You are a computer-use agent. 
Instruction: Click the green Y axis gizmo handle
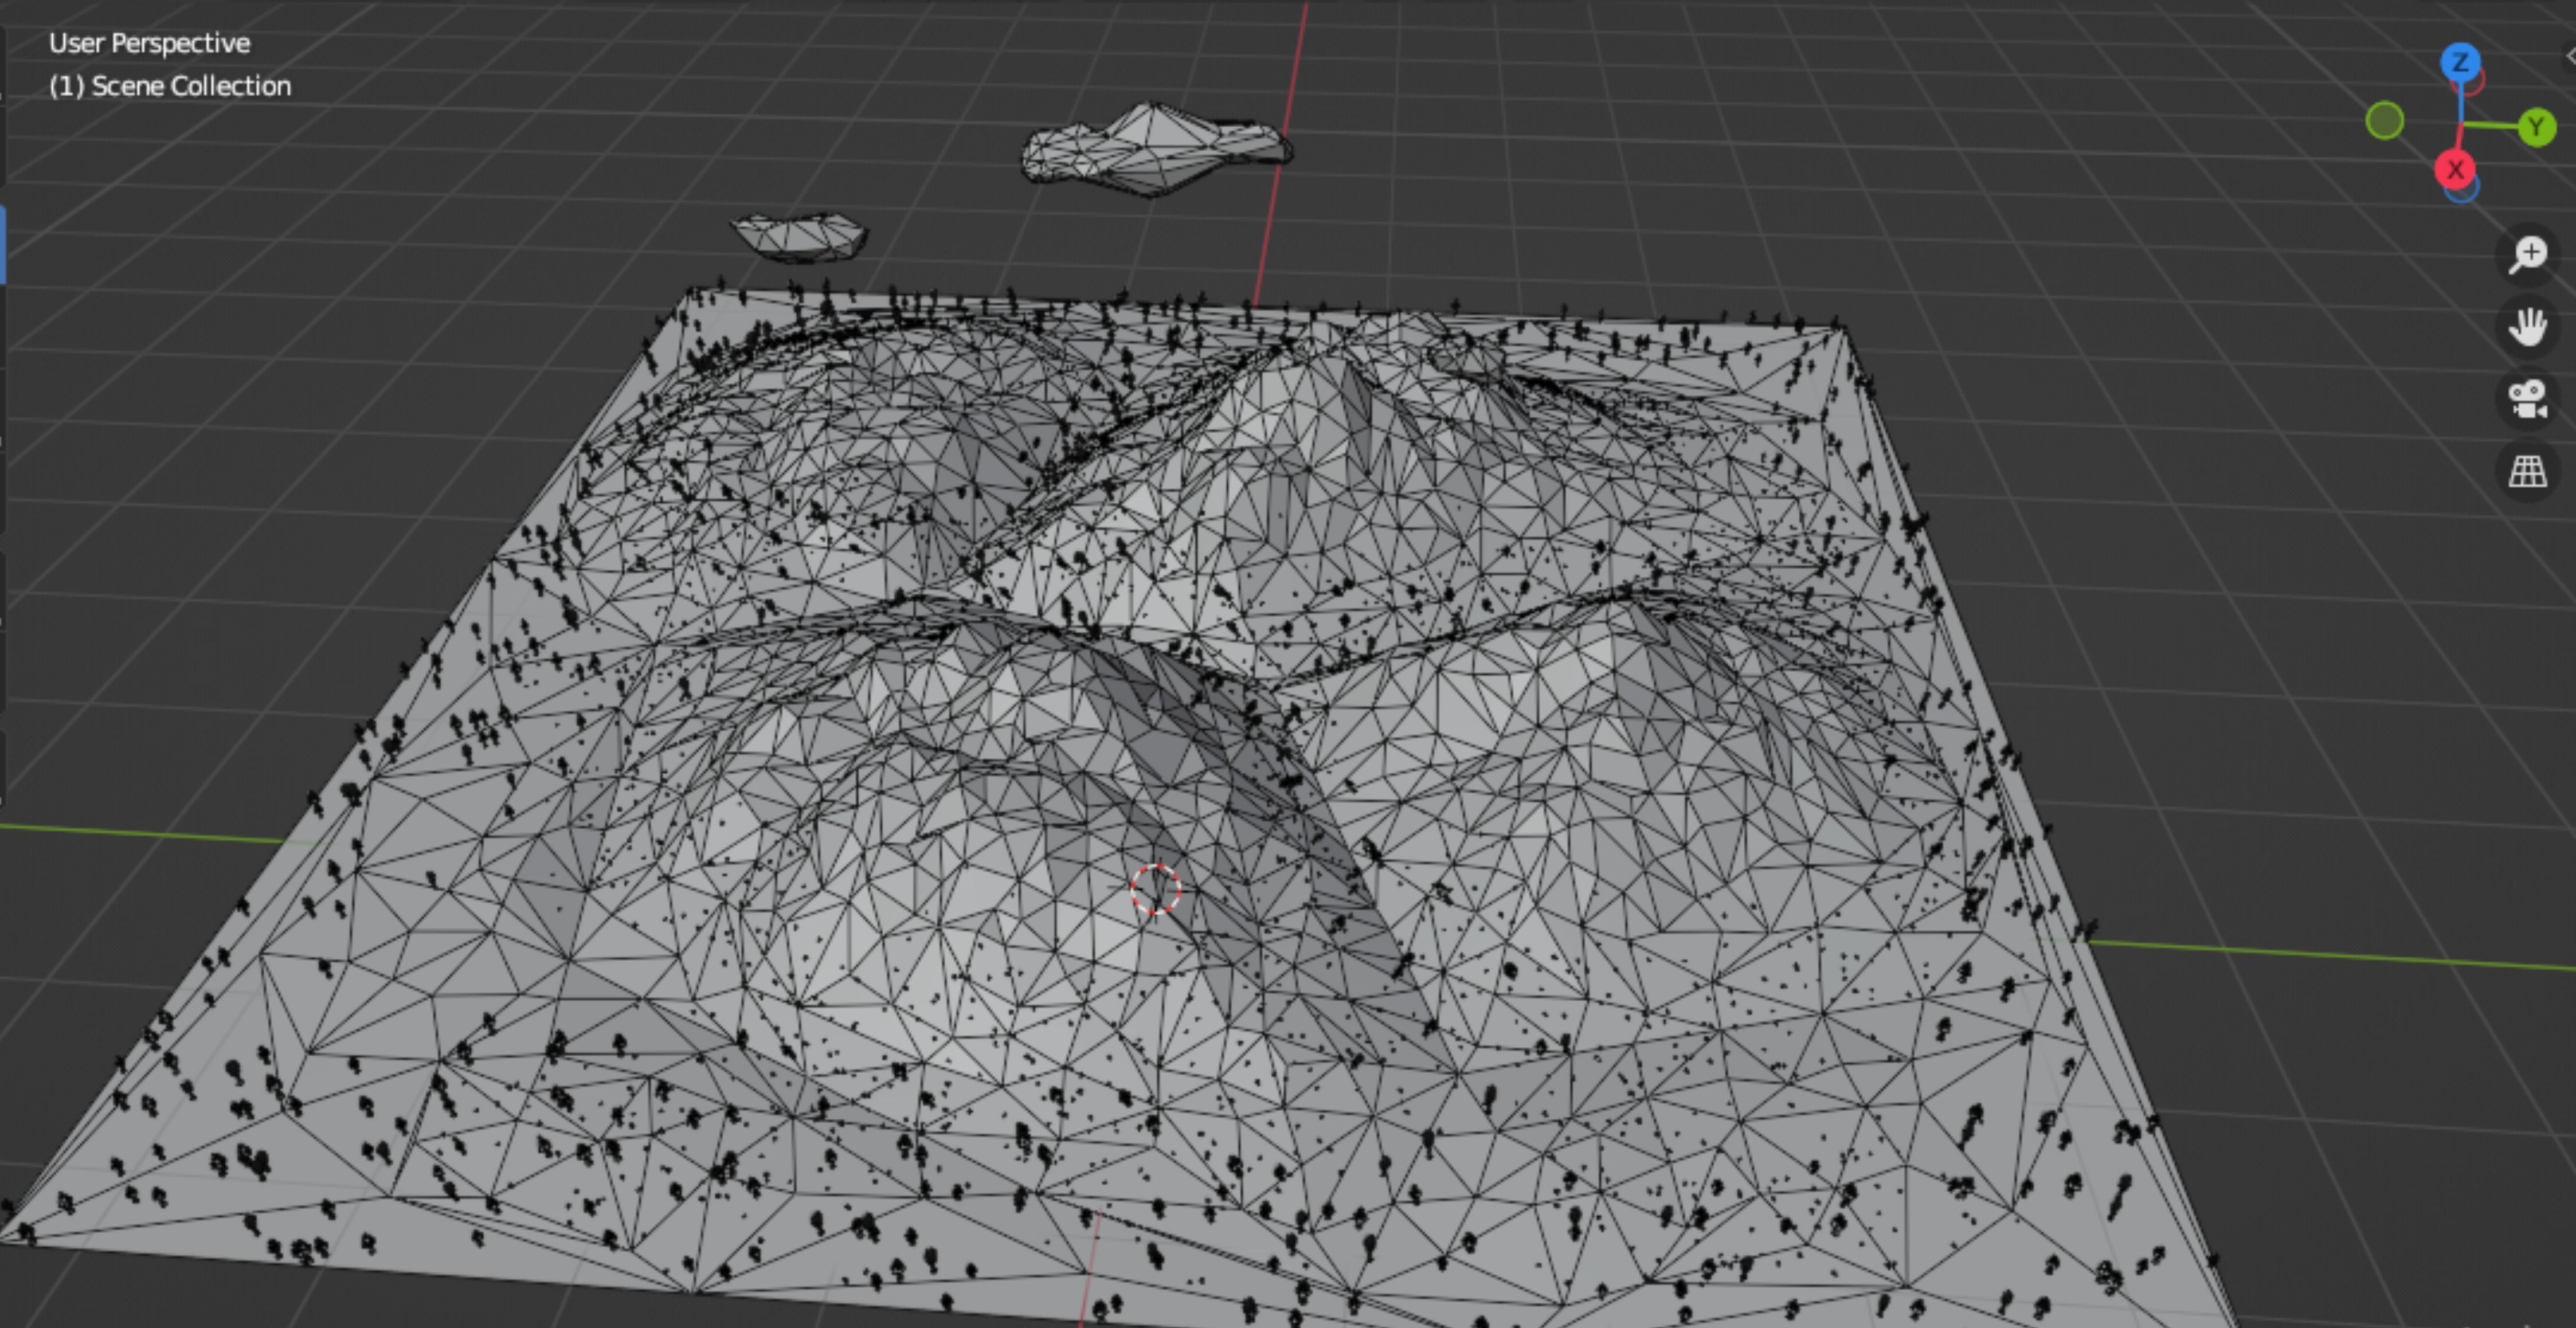click(2536, 127)
